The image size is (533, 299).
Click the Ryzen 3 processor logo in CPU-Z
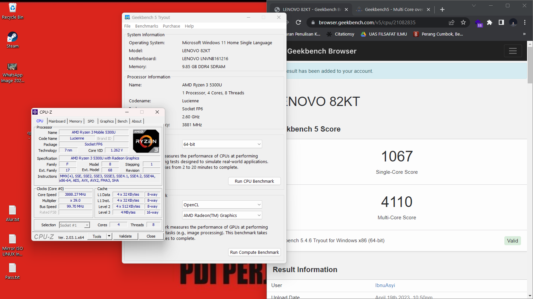[x=146, y=141]
